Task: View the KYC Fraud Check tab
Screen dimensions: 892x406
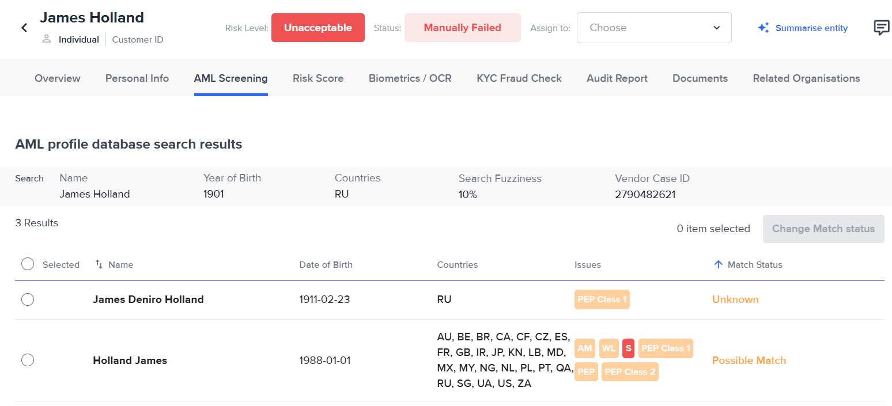Action: click(x=519, y=78)
